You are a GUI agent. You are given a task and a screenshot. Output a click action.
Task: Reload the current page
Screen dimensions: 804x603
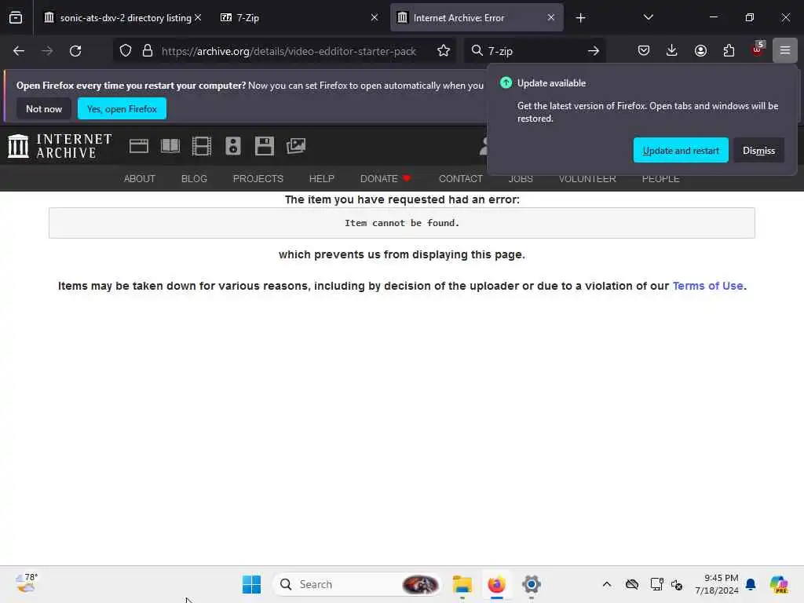75,51
